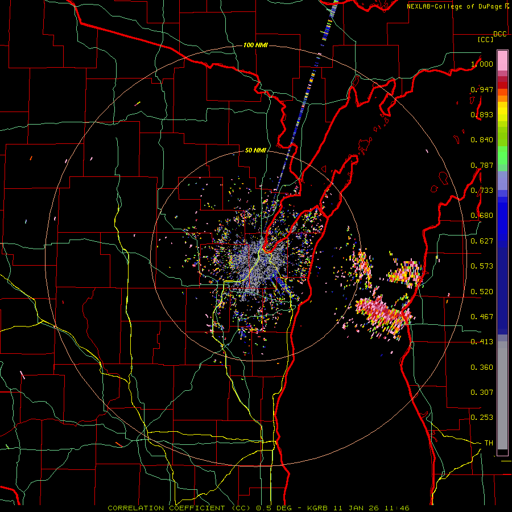This screenshot has width=512, height=512.
Task: Select the 0.840 legend value
Action: tap(482, 140)
